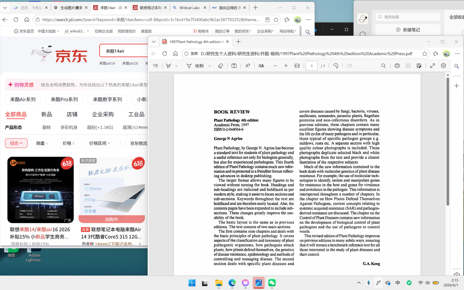
Task: Zoom out the PDF with minus icon
Action: pyautogui.click(x=275, y=66)
